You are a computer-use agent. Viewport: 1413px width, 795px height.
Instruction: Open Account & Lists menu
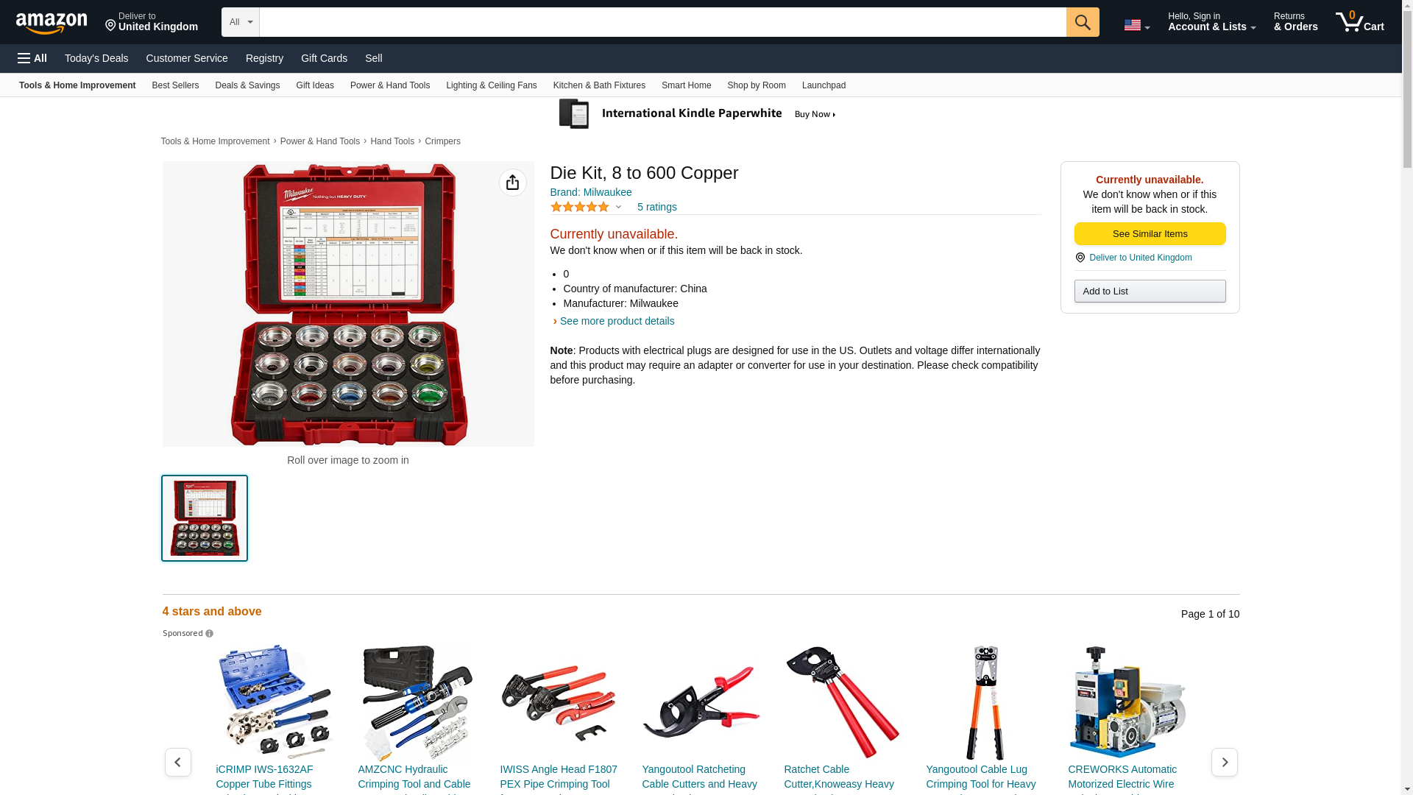pos(1211,22)
